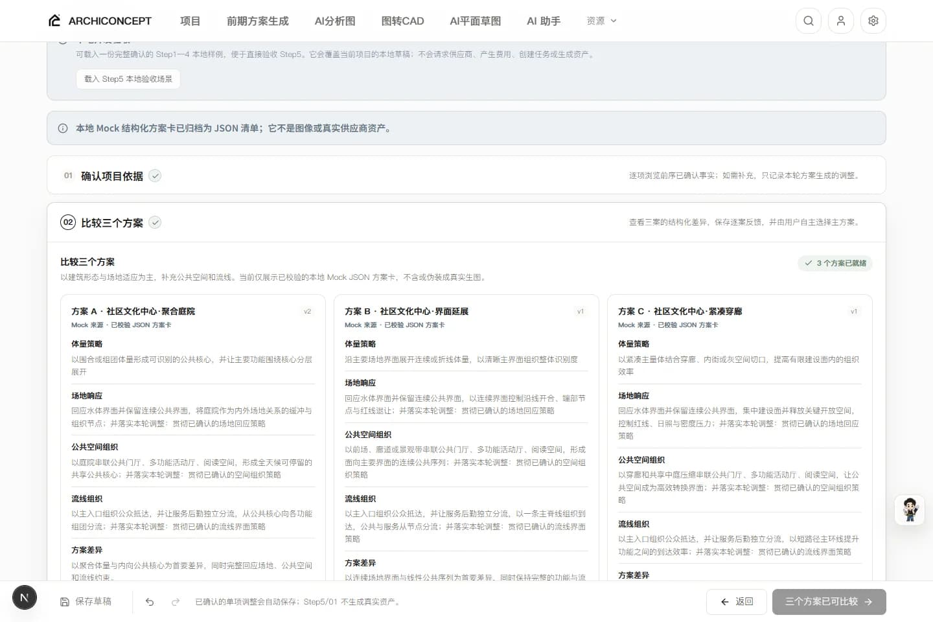
Task: Click the check icon beside 确认项目依据
Action: pos(155,176)
